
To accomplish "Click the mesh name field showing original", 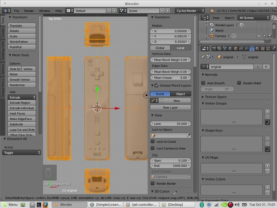I will (x=231, y=67).
